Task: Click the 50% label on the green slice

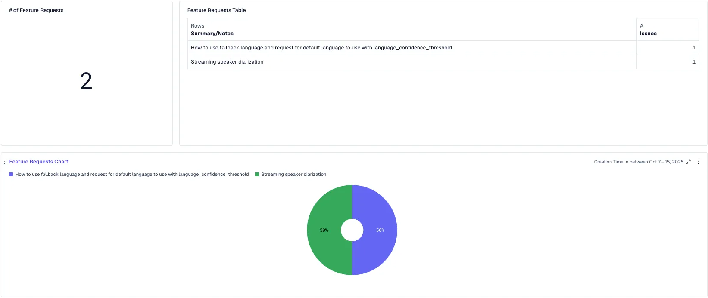Action: [324, 230]
